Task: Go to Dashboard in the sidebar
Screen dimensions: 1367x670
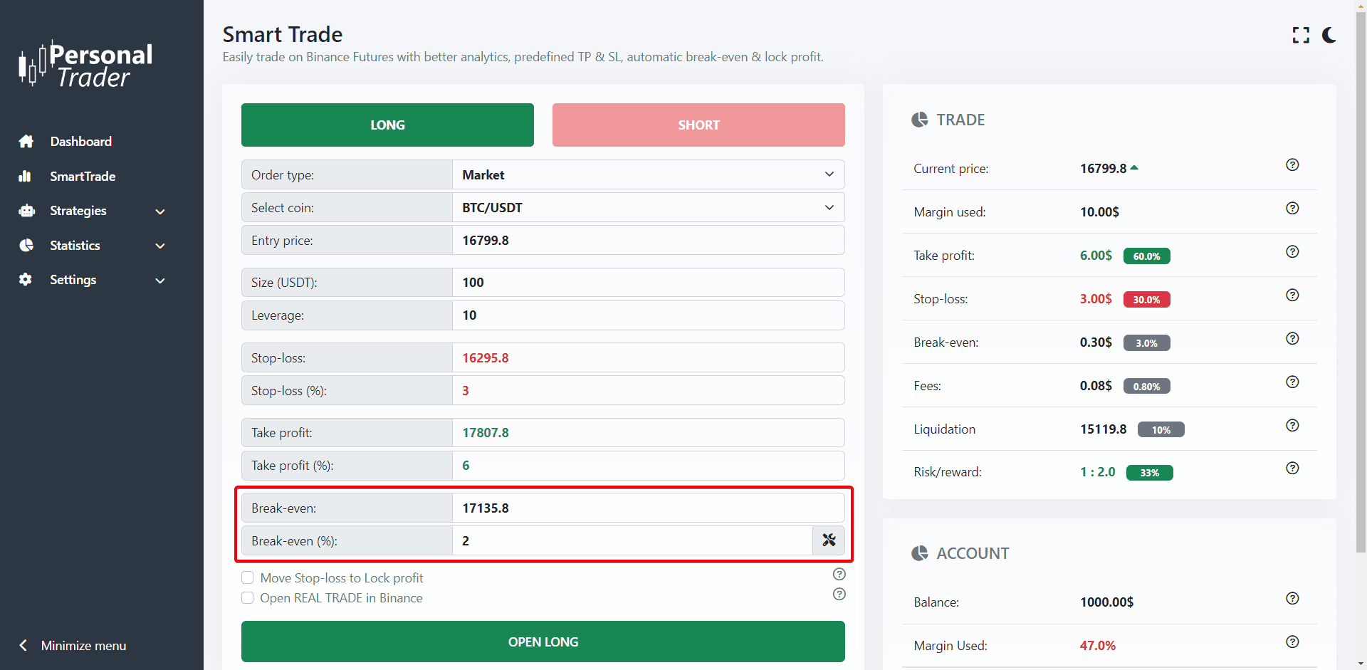Action: coord(80,142)
